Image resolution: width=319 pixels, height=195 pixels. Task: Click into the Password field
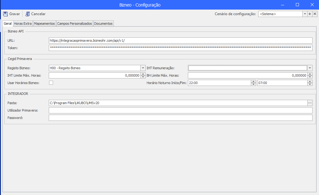point(180,117)
